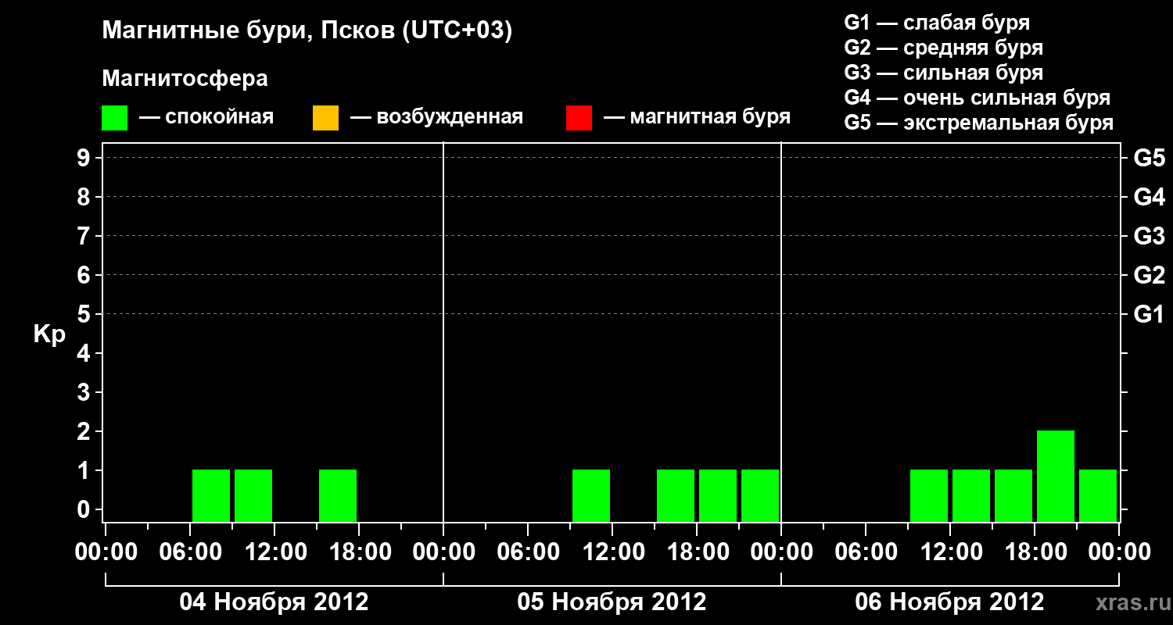Select the 05 Ноября bar ending at 18:00
1173x625 pixels.
(676, 495)
